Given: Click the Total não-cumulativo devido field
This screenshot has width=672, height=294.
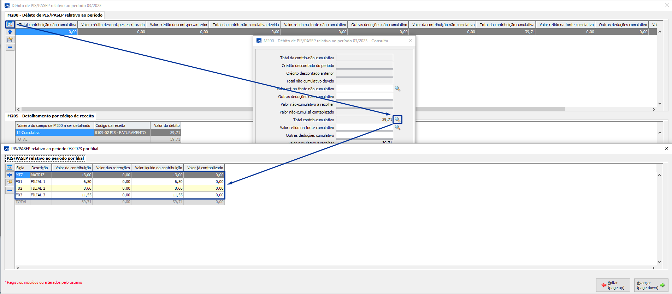Looking at the screenshot, I should [x=365, y=81].
